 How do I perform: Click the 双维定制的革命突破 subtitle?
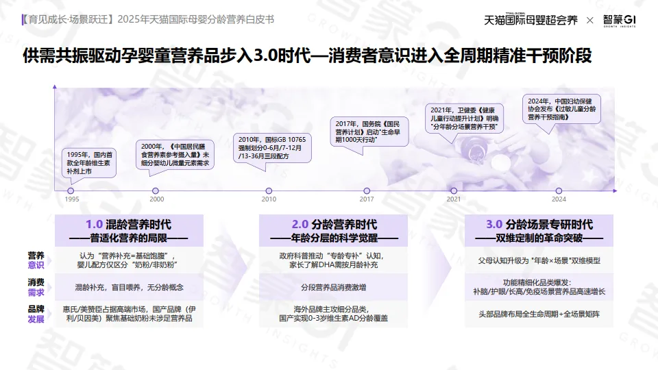click(539, 238)
